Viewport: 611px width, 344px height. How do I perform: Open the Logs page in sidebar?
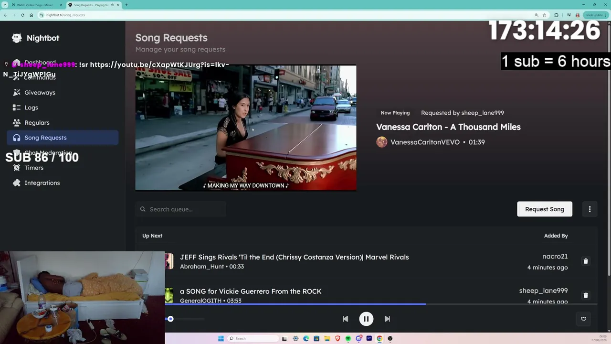(x=63, y=107)
